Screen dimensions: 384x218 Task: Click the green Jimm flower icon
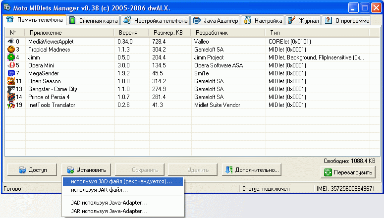(11, 57)
